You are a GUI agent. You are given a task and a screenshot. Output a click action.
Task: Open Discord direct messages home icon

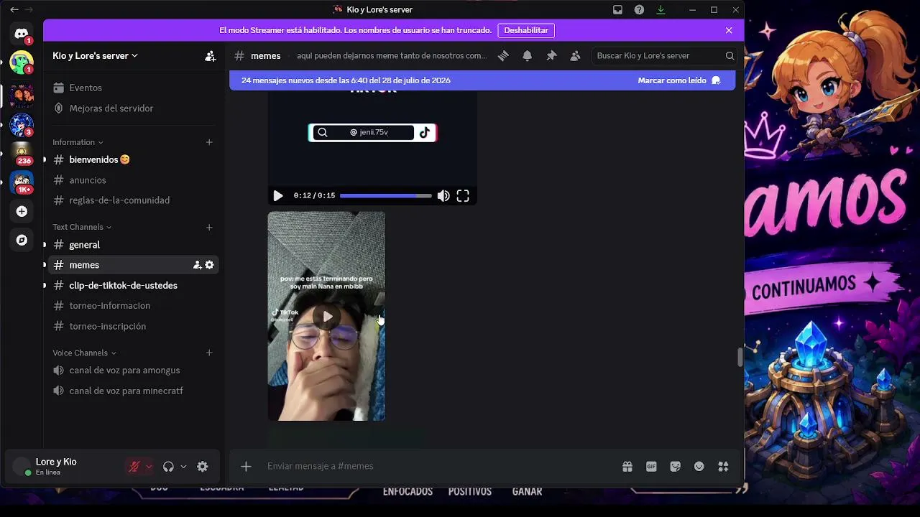point(22,34)
